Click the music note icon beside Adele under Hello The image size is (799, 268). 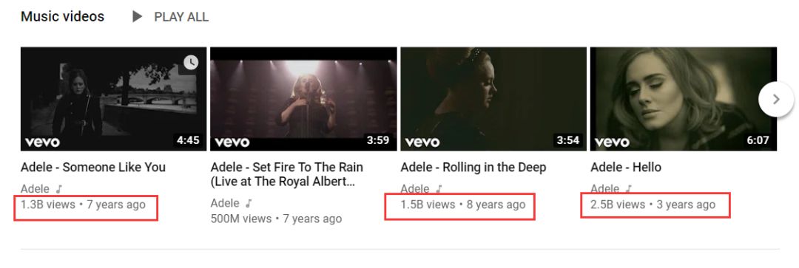click(629, 189)
